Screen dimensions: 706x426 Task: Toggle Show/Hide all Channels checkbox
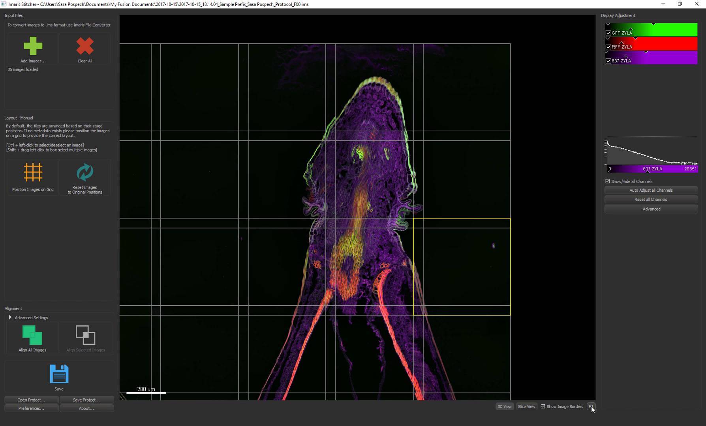pos(608,181)
